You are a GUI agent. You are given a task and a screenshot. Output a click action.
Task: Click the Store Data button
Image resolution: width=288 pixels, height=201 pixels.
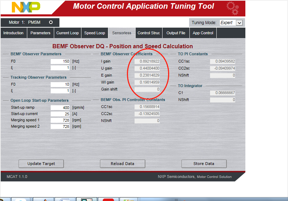coord(204,164)
